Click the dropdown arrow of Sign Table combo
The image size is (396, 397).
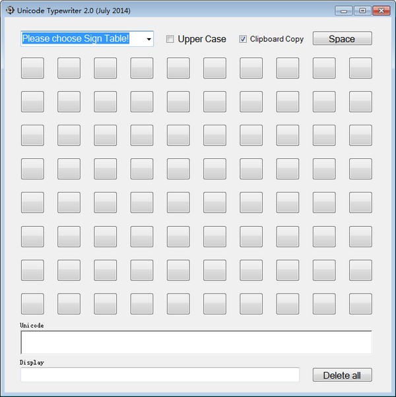pyautogui.click(x=148, y=39)
